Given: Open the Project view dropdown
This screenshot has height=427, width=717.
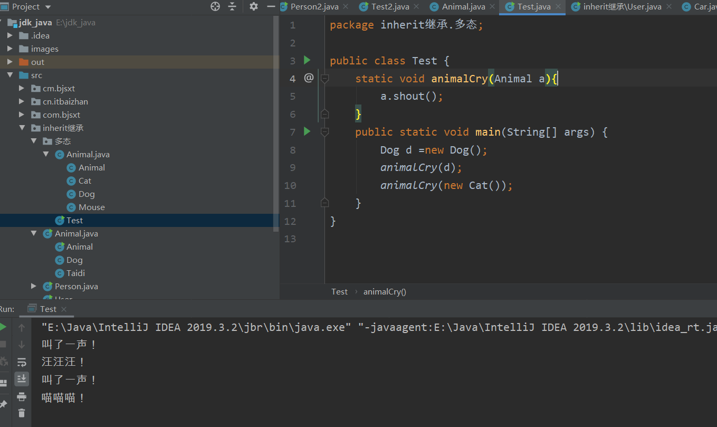Looking at the screenshot, I should tap(48, 7).
